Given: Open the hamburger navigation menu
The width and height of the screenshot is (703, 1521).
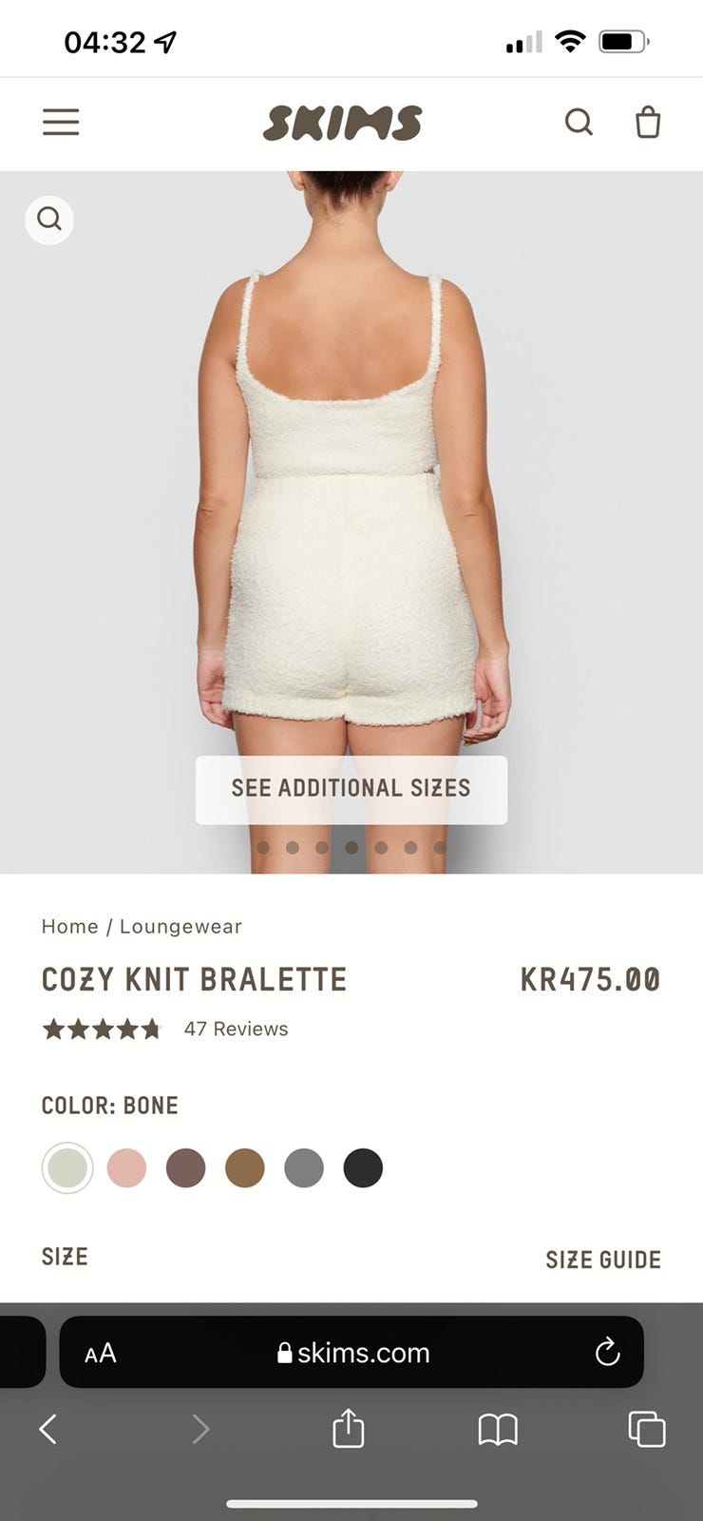Looking at the screenshot, I should (61, 122).
